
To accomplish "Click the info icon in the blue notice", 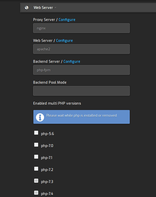I will [x=40, y=117].
